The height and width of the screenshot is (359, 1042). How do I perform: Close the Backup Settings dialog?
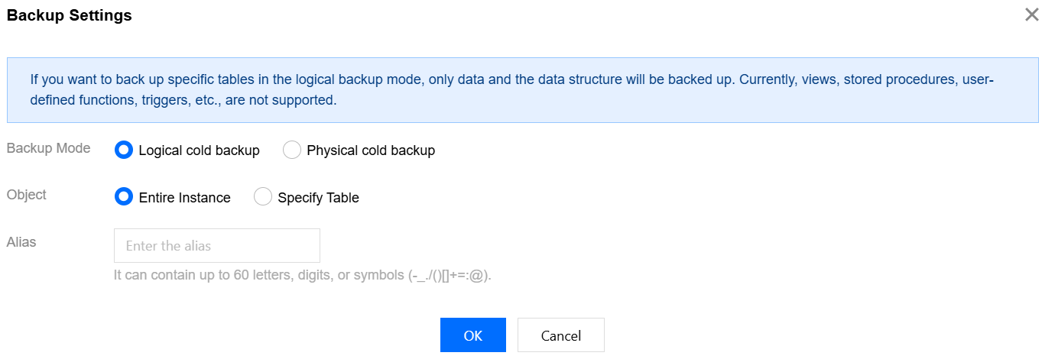[x=1031, y=15]
